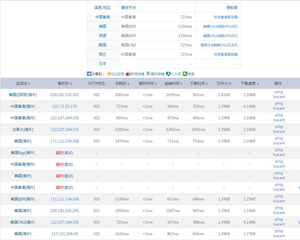
Task: Sort table by 下载速度 column arrows
Action: point(258,84)
